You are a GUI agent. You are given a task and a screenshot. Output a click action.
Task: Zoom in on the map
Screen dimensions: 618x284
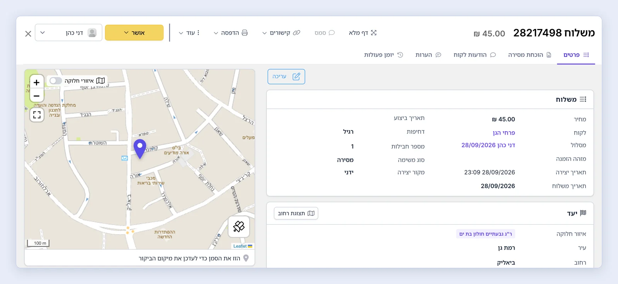[37, 82]
